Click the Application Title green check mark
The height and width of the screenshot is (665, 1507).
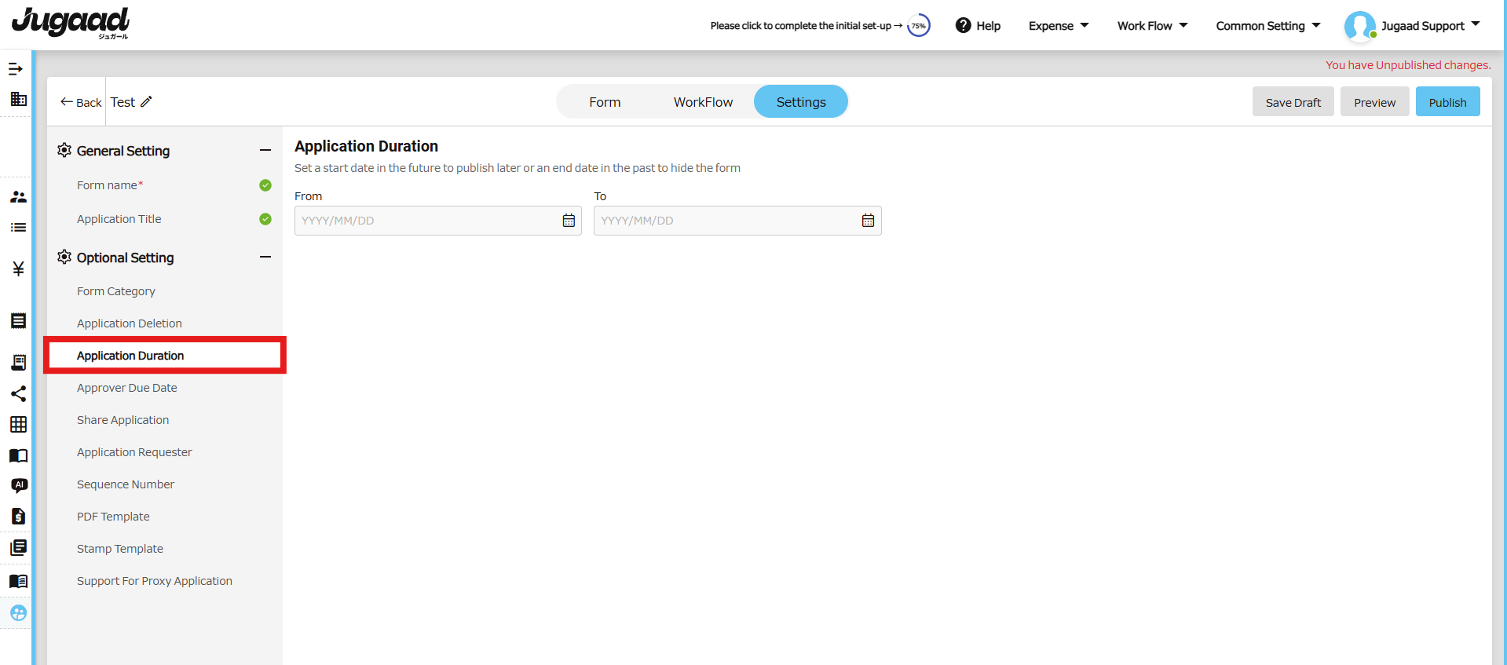click(265, 219)
